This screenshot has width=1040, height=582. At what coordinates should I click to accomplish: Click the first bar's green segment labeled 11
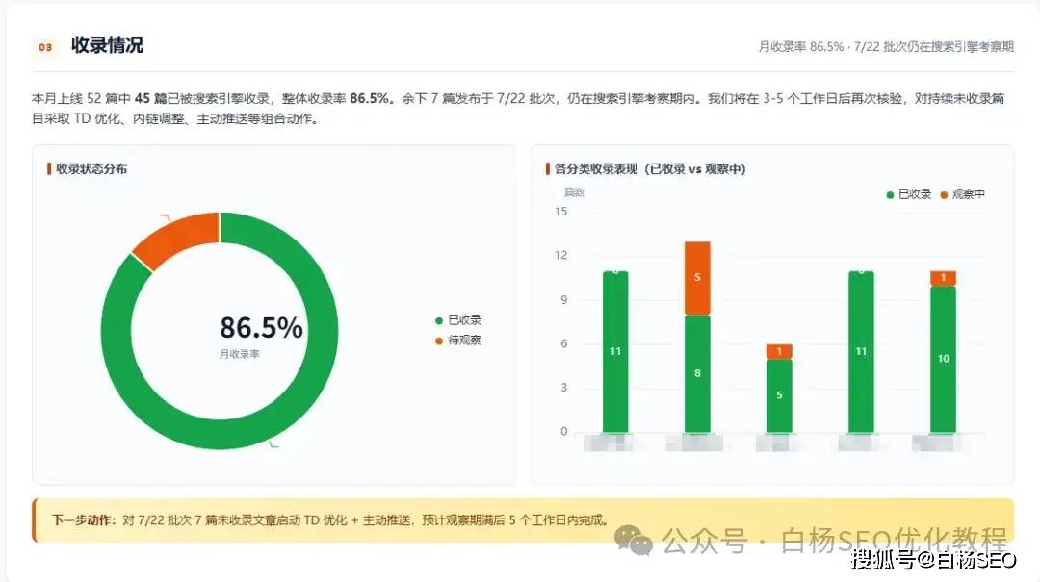[615, 352]
